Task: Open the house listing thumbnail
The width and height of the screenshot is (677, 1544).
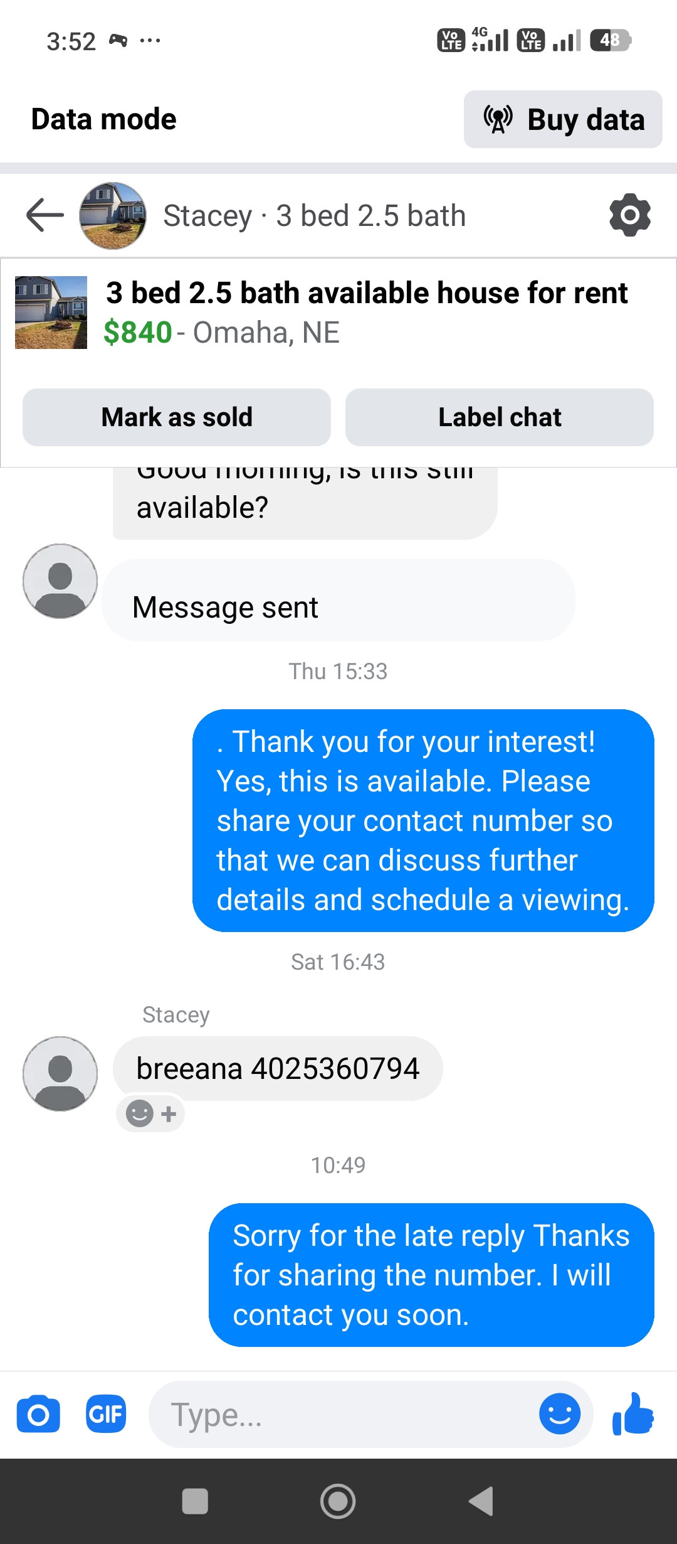Action: pyautogui.click(x=51, y=313)
